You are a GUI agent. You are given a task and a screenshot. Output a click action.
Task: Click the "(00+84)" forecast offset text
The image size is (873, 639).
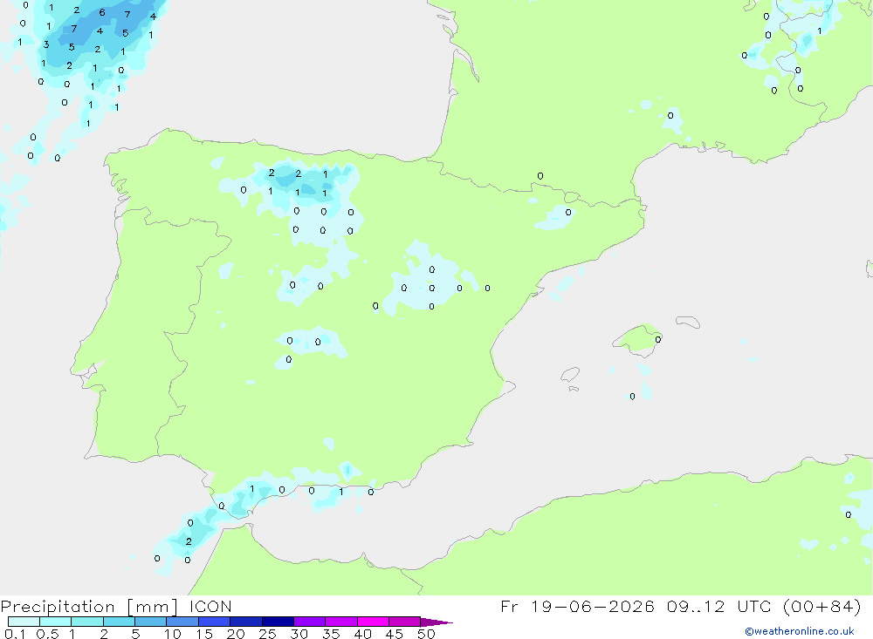[x=821, y=606]
